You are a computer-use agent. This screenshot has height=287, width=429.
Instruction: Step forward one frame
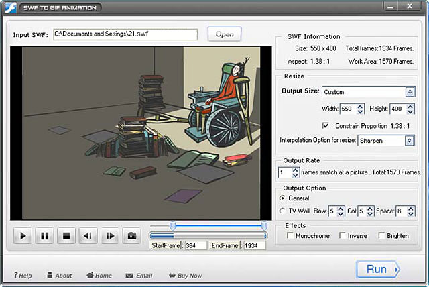point(110,235)
